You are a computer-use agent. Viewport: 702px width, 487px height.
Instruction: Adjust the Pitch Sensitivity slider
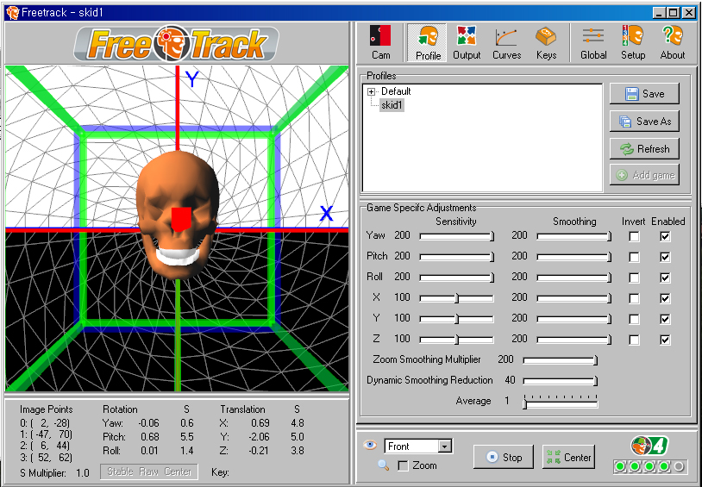pos(492,257)
